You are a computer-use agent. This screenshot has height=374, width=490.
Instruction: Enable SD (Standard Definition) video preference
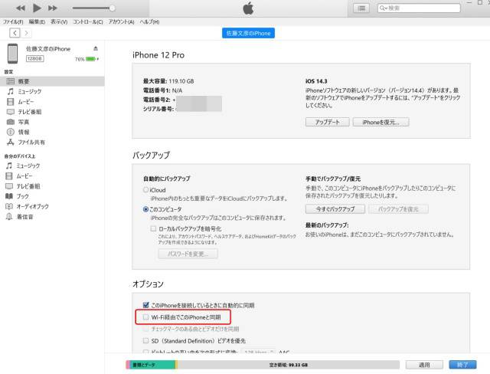pyautogui.click(x=145, y=340)
